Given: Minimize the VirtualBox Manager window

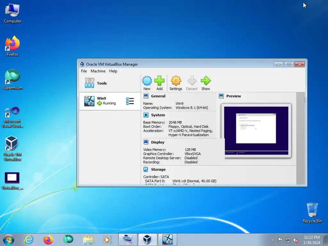Looking at the screenshot, I should coord(278,64).
